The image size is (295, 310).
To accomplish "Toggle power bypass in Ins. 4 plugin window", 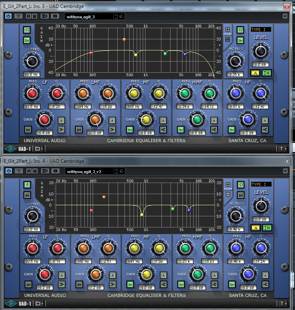I will [x=9, y=171].
